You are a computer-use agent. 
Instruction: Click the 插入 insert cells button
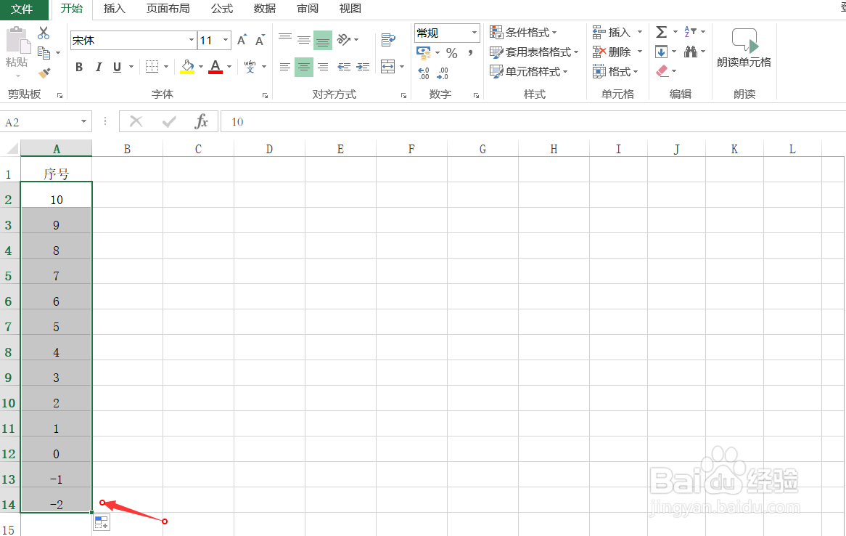(612, 33)
